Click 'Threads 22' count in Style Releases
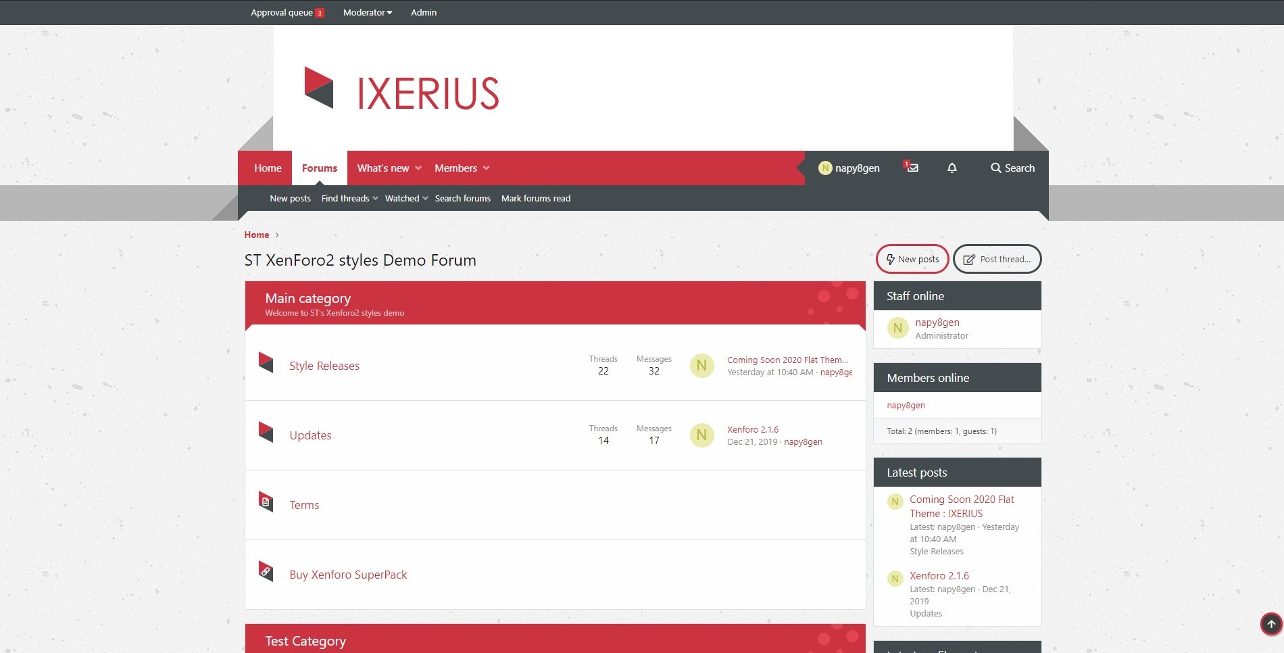 point(603,366)
